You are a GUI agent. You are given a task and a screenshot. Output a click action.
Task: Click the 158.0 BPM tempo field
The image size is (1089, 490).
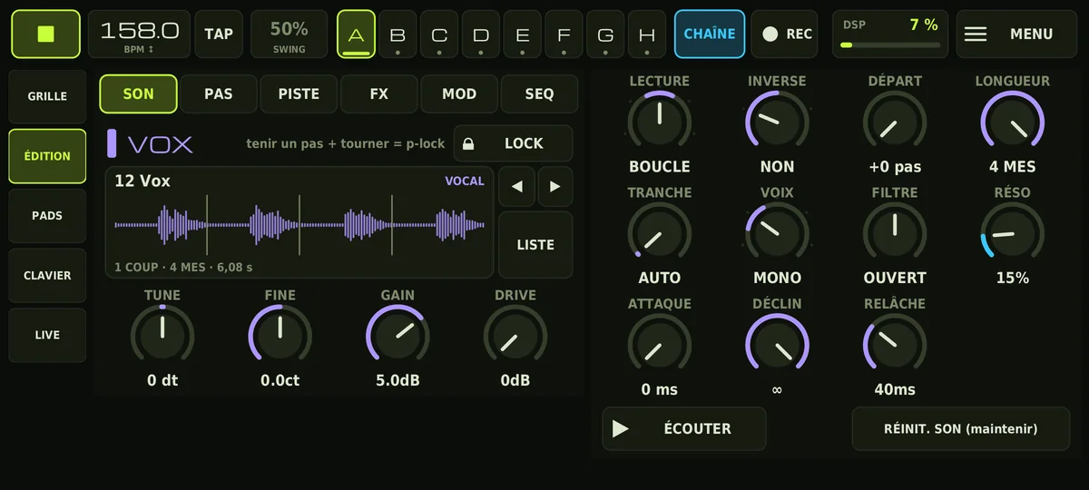tap(139, 34)
